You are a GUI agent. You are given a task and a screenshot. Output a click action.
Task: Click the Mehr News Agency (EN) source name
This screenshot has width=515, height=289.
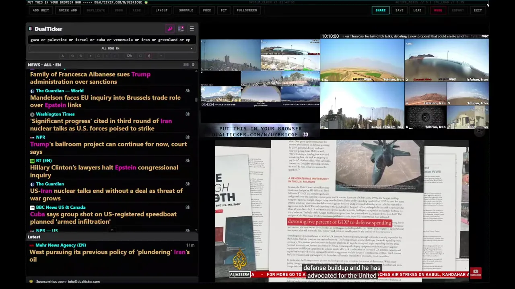(x=61, y=245)
